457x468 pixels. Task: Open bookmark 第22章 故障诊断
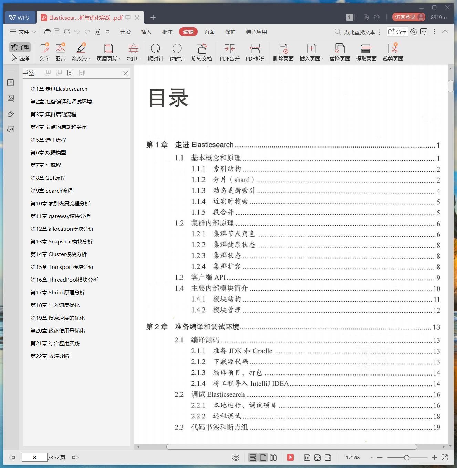click(50, 356)
